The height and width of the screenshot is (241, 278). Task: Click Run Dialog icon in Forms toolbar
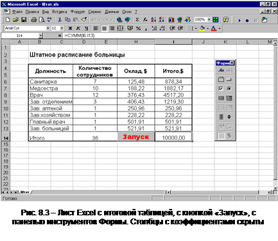click(229, 135)
